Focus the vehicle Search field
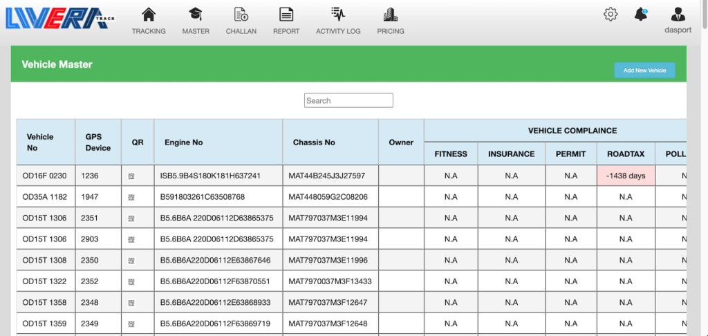708x336 pixels. coord(348,101)
